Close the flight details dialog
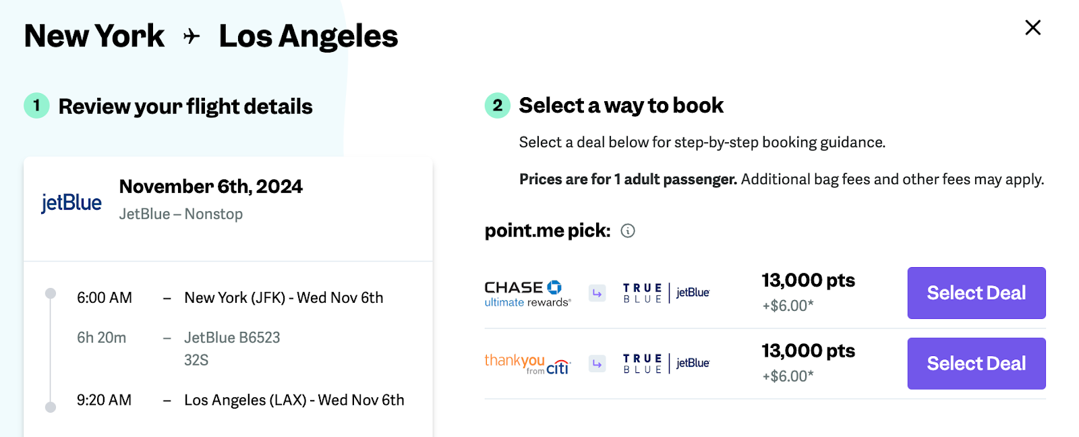 pos(1032,28)
